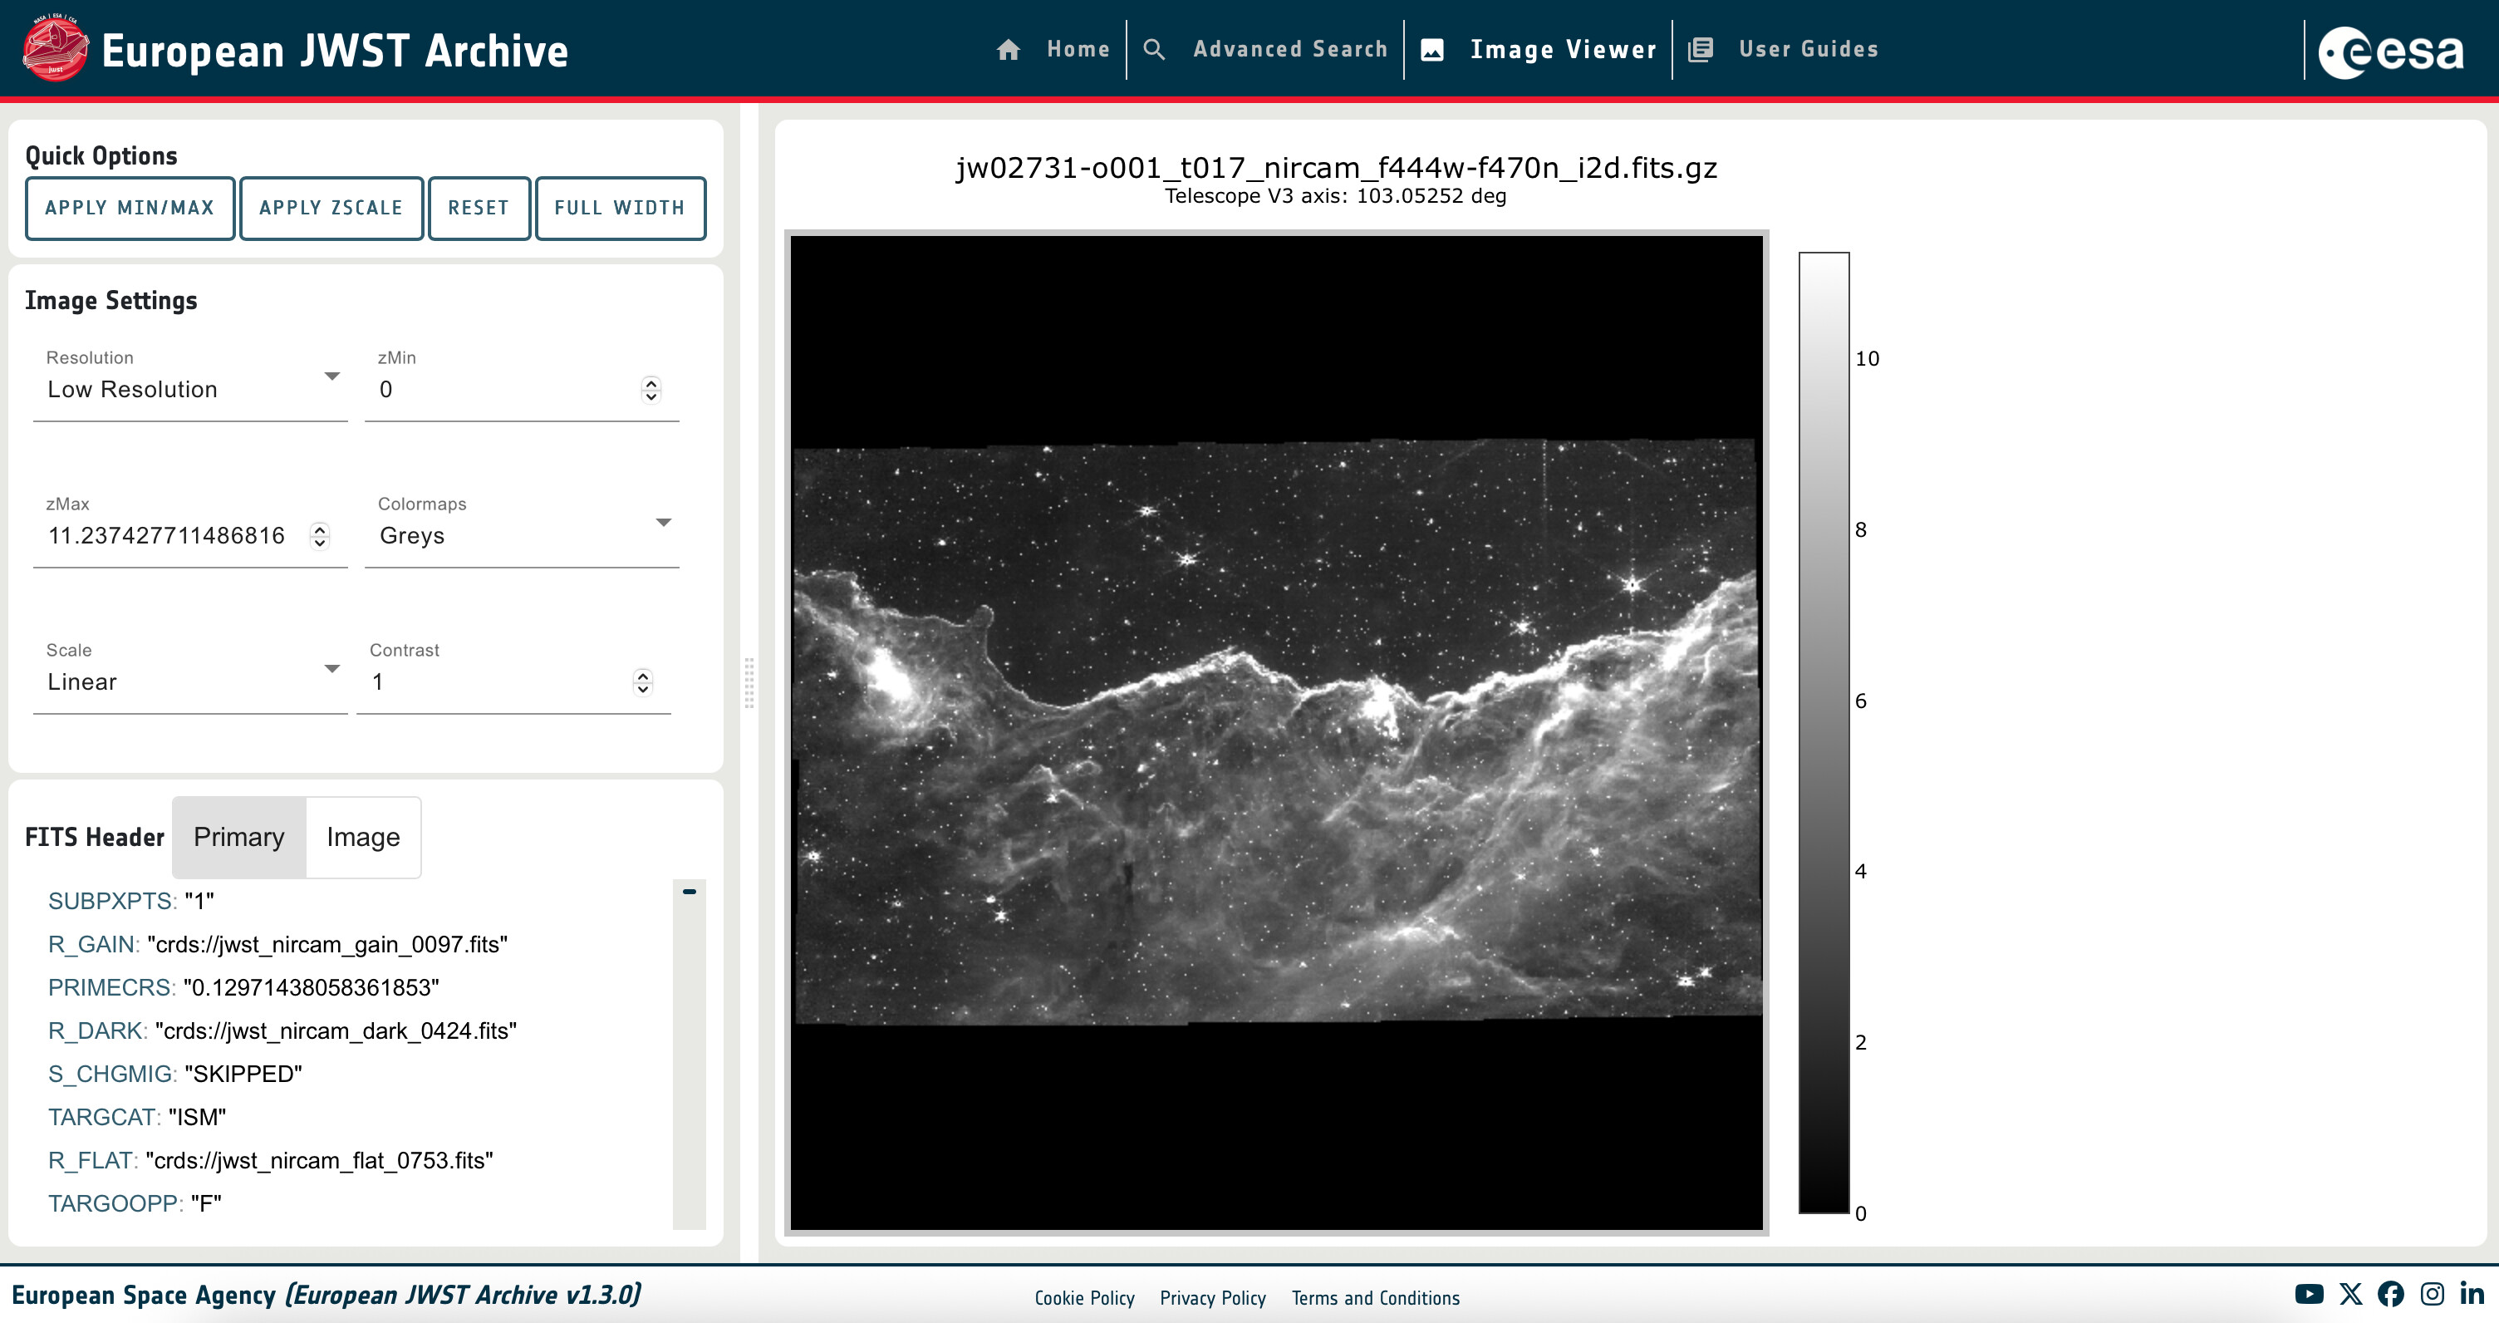Image resolution: width=2499 pixels, height=1323 pixels.
Task: Select the Primary FITS header tab
Action: pos(238,837)
